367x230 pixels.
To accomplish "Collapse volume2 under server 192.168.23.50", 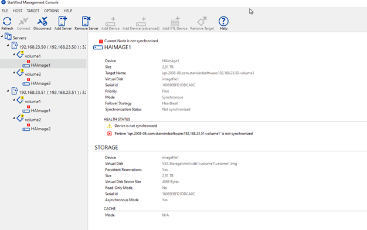I will [14, 73].
